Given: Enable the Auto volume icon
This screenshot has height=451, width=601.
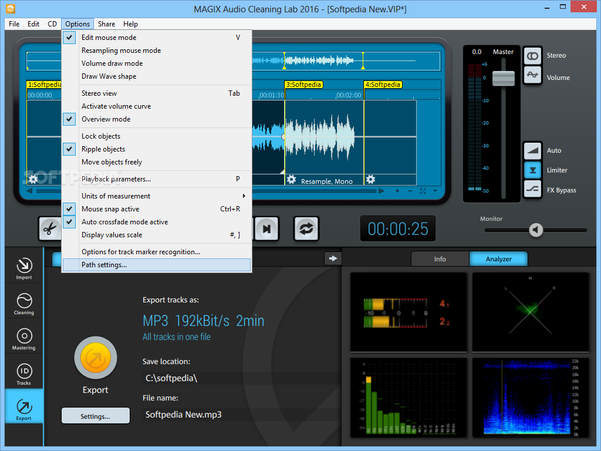Looking at the screenshot, I should click(532, 151).
